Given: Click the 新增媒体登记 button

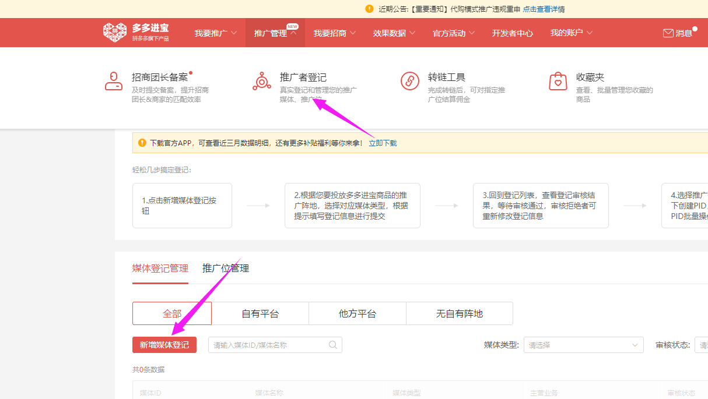Looking at the screenshot, I should 164,345.
